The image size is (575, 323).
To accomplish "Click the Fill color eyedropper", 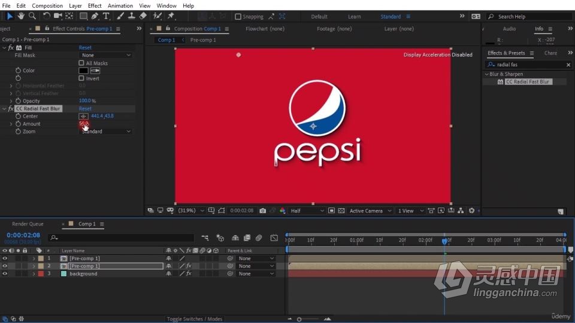I will pos(95,71).
